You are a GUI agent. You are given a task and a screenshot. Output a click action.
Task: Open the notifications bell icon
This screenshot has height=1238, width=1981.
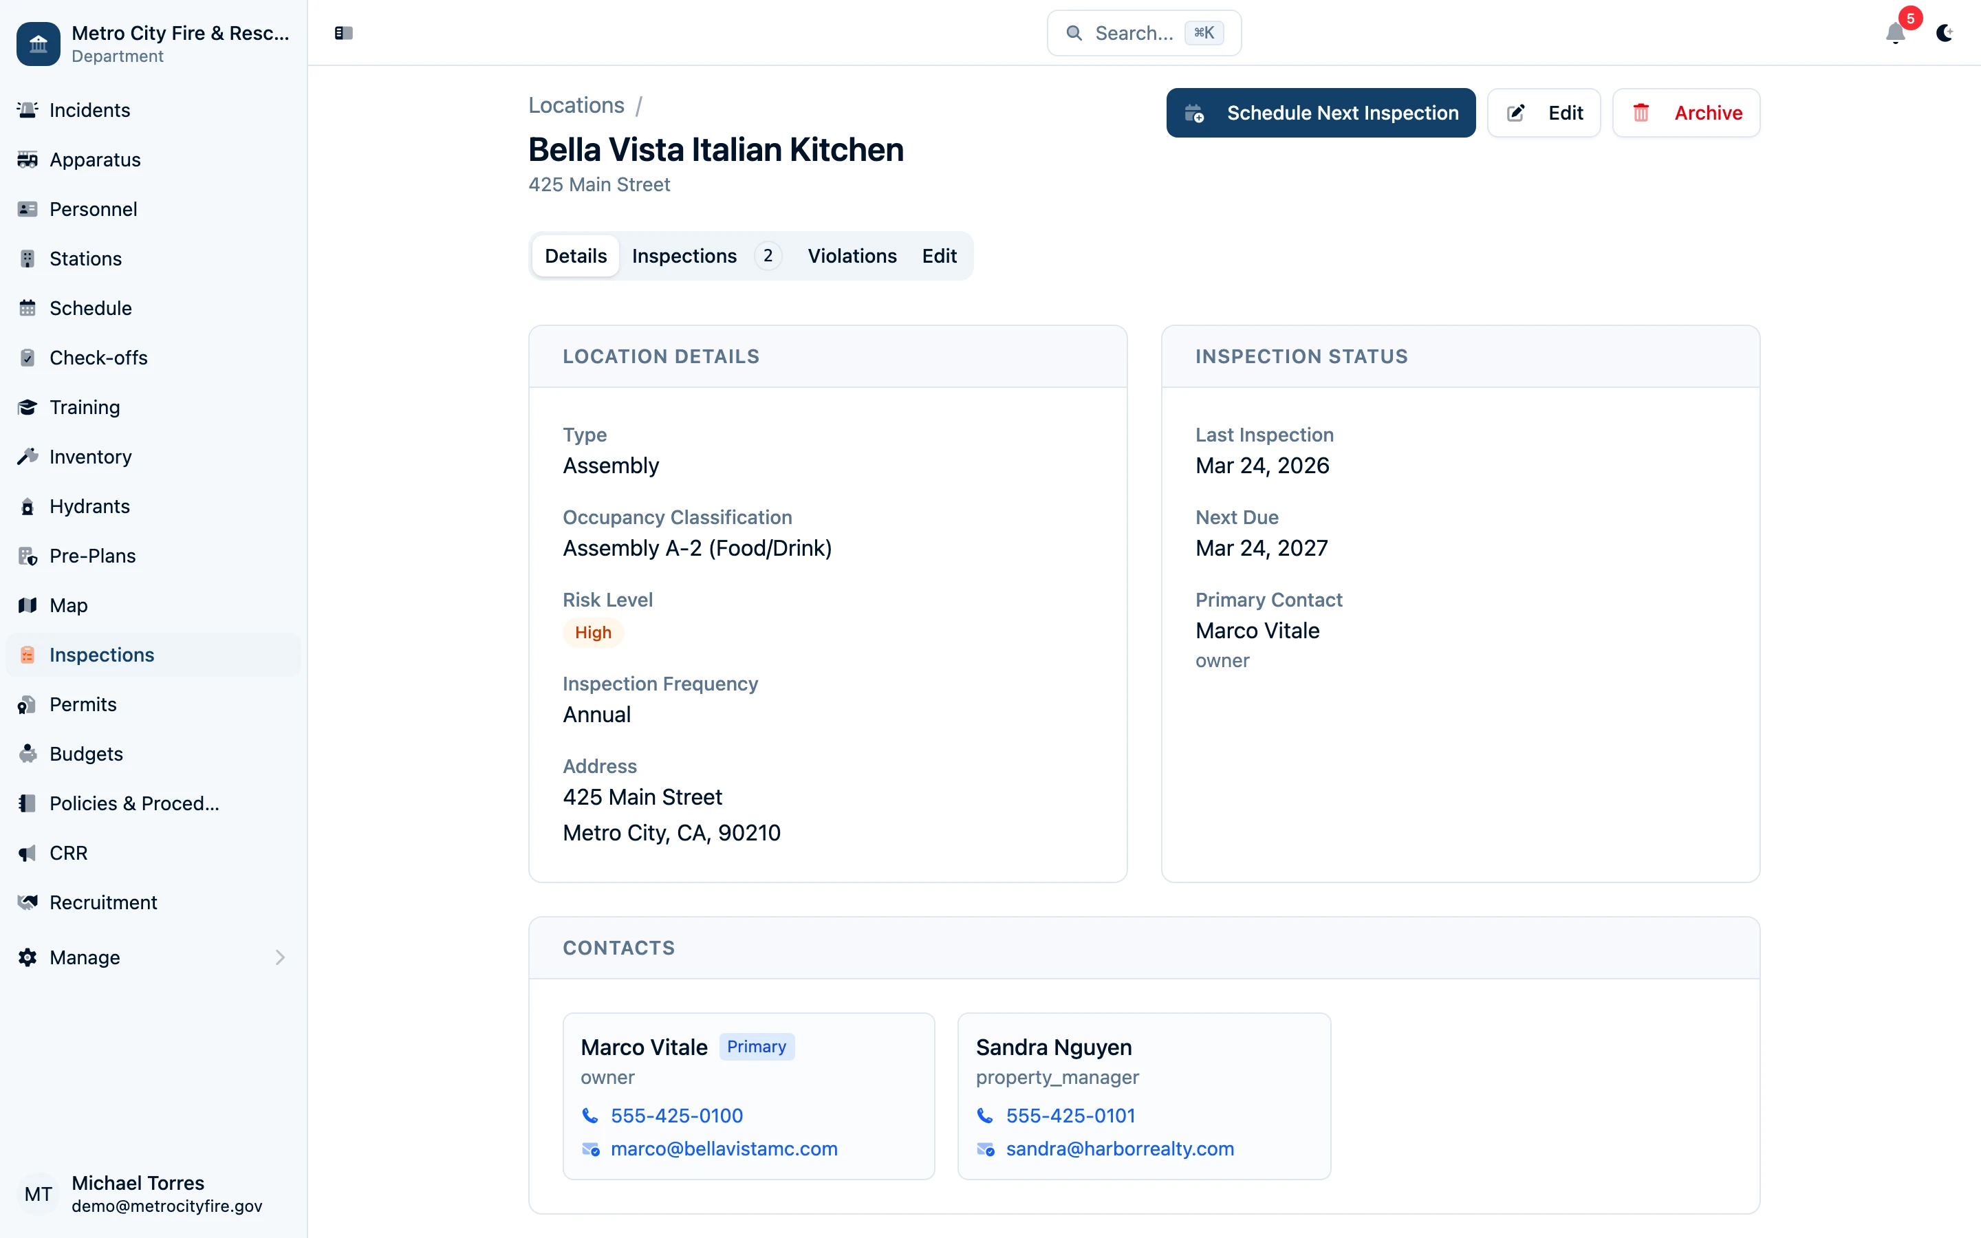(1894, 34)
